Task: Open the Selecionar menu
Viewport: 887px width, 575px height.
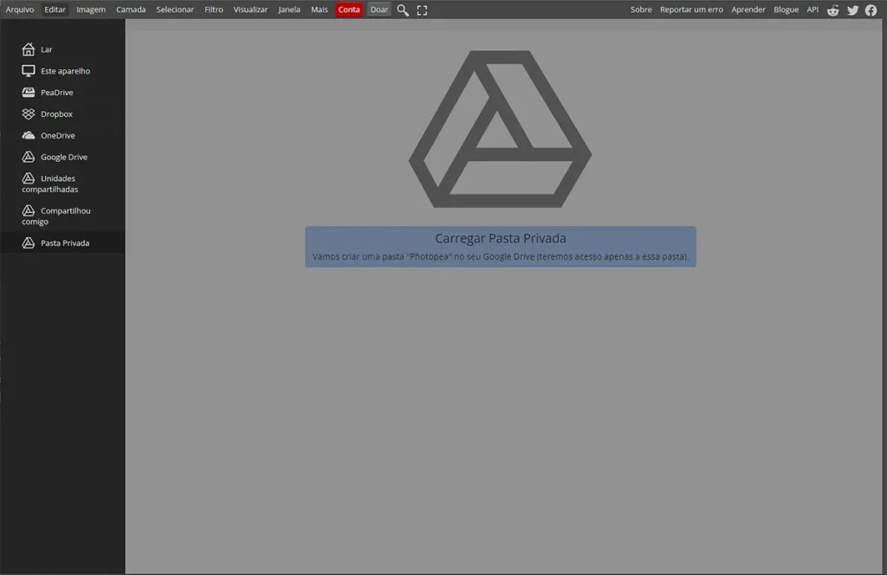Action: (175, 10)
